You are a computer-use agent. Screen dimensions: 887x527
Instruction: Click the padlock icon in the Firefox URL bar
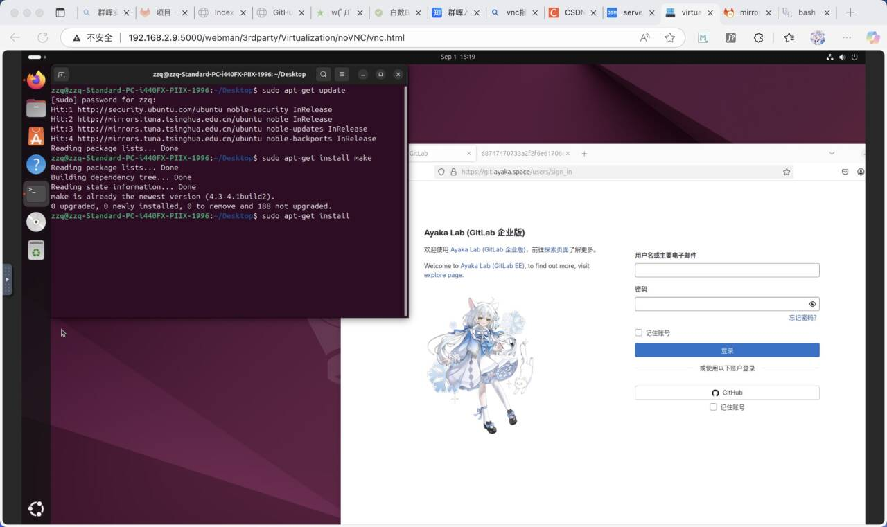point(453,172)
